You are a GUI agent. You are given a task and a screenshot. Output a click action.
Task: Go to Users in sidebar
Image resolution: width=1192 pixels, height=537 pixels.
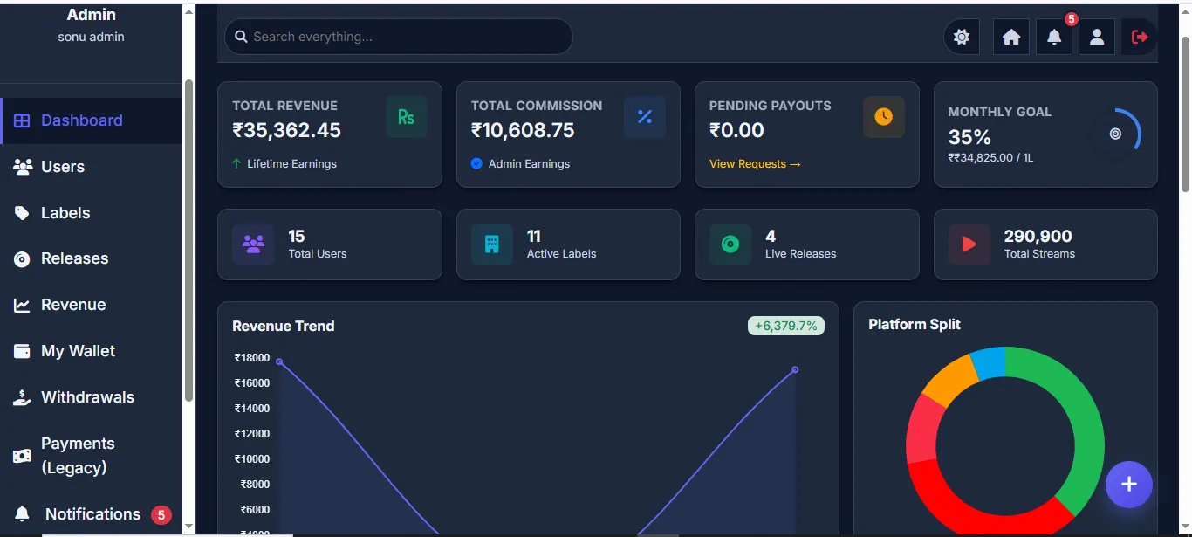91,167
